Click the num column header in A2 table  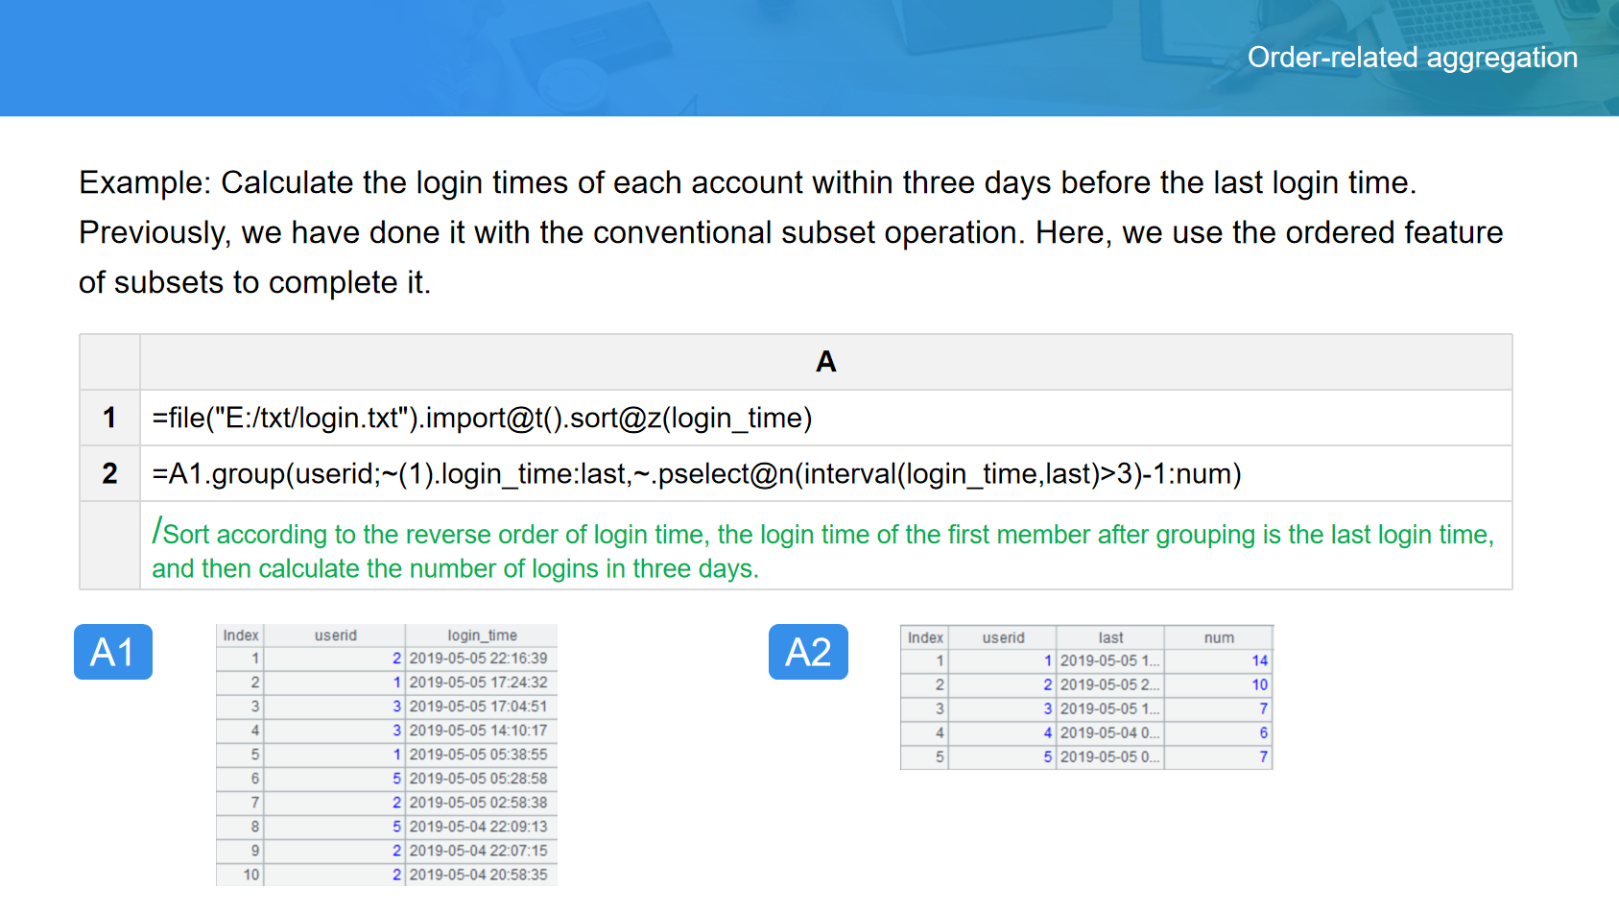[x=1219, y=637]
